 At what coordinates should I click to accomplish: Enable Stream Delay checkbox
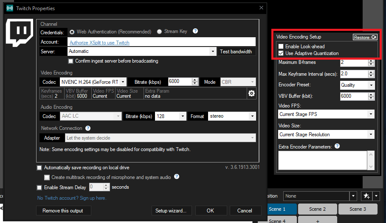click(39, 188)
